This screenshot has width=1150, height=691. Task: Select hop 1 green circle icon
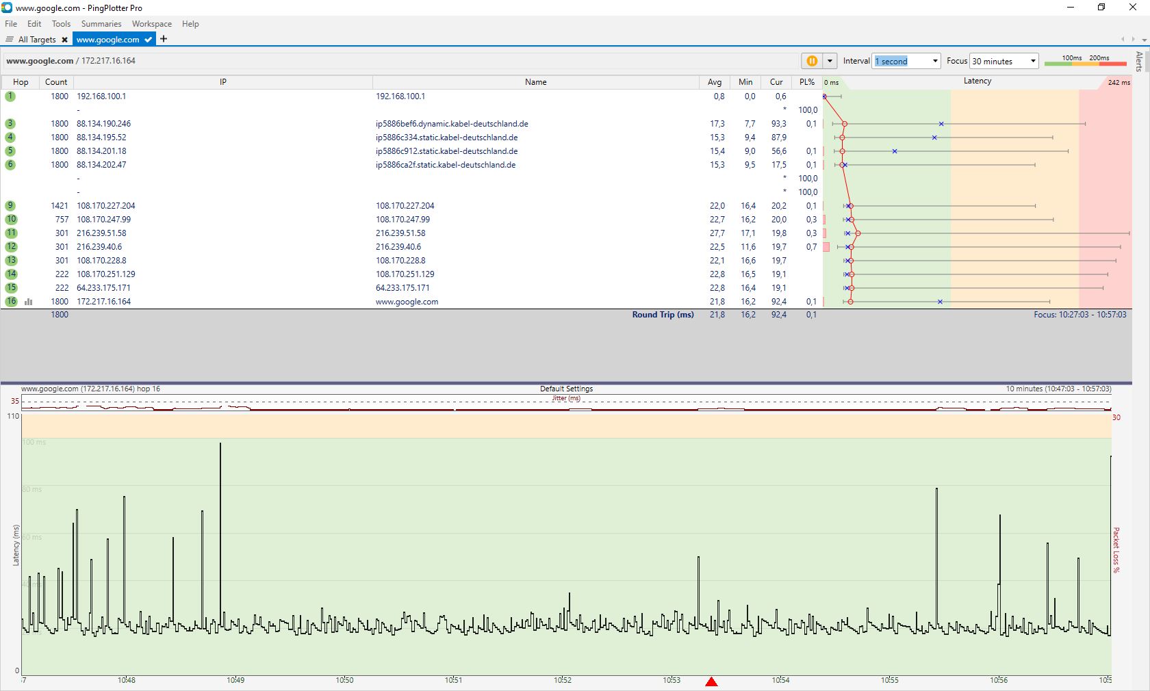coord(10,96)
